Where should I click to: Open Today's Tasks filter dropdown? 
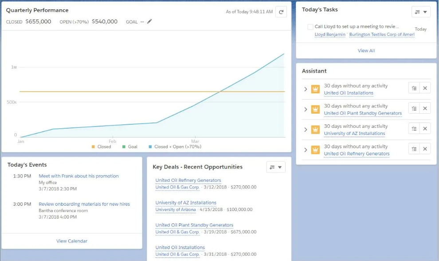coord(421,12)
